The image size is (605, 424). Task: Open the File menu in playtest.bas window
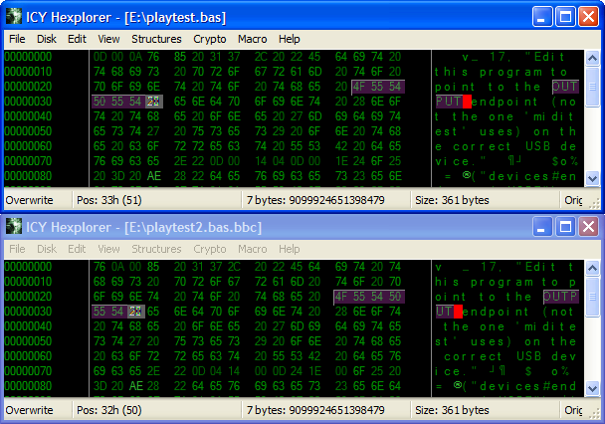pos(17,39)
